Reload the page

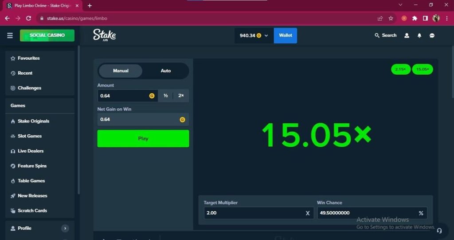[x=28, y=18]
